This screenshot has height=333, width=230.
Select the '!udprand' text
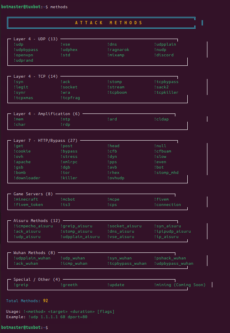(x=23, y=60)
